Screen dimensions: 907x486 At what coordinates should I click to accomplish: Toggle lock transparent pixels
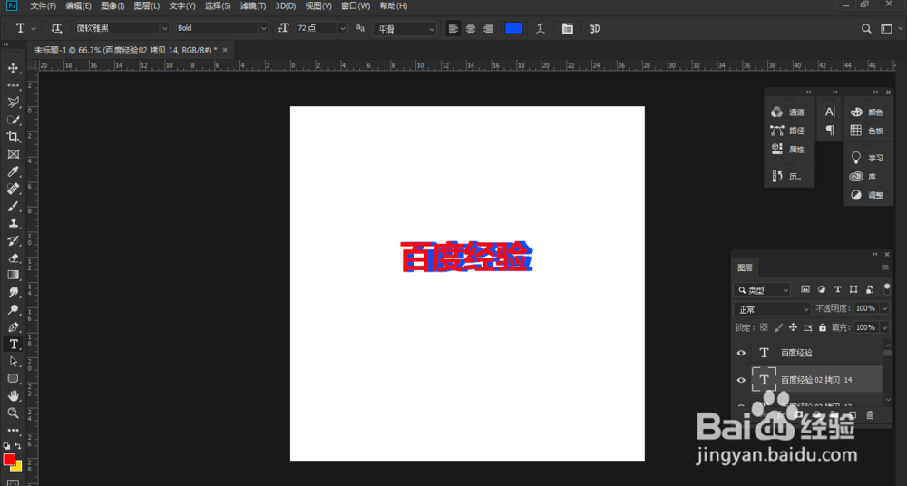tap(764, 327)
